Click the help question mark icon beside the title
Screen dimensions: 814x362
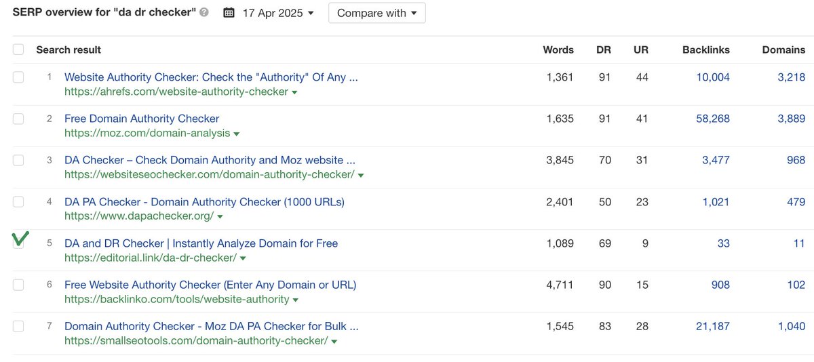point(204,13)
